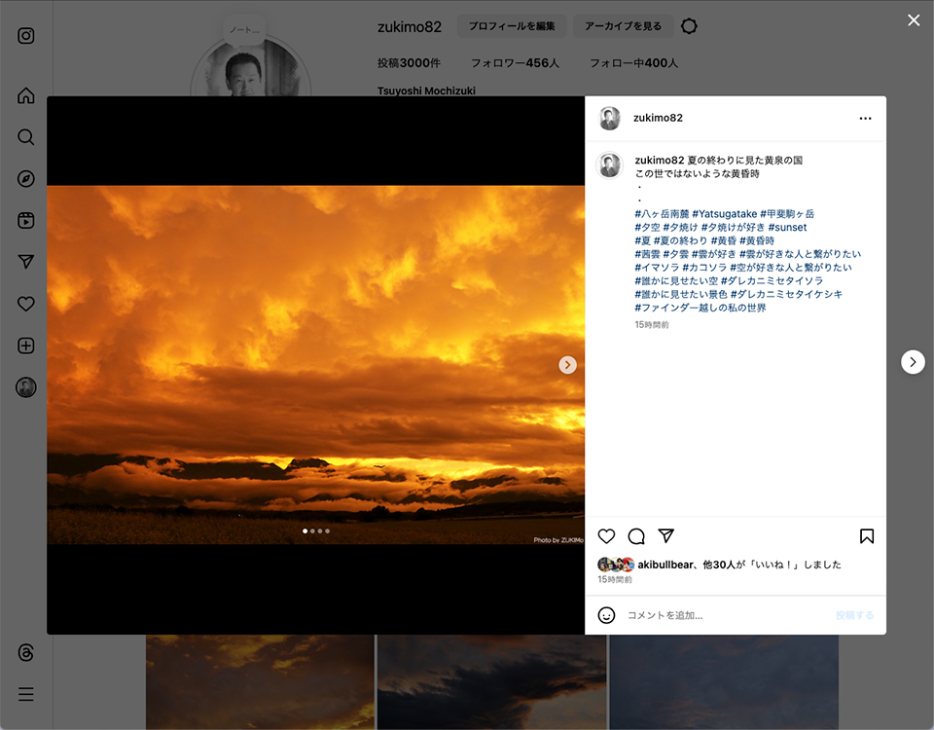
Task: Open hashtag #甲斐駒ヶ岳
Action: (x=787, y=214)
